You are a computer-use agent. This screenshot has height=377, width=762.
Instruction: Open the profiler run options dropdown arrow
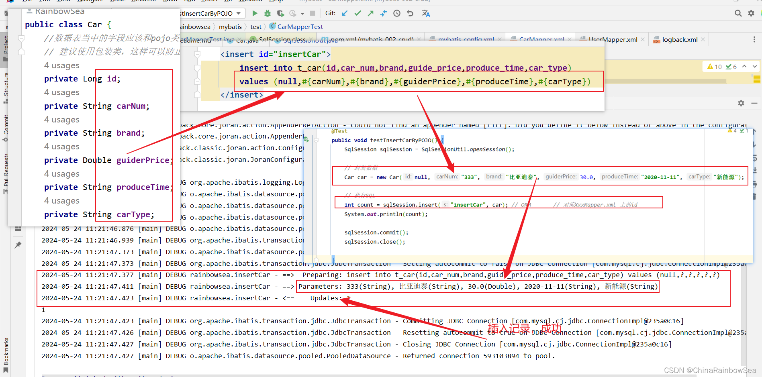tap(302, 14)
